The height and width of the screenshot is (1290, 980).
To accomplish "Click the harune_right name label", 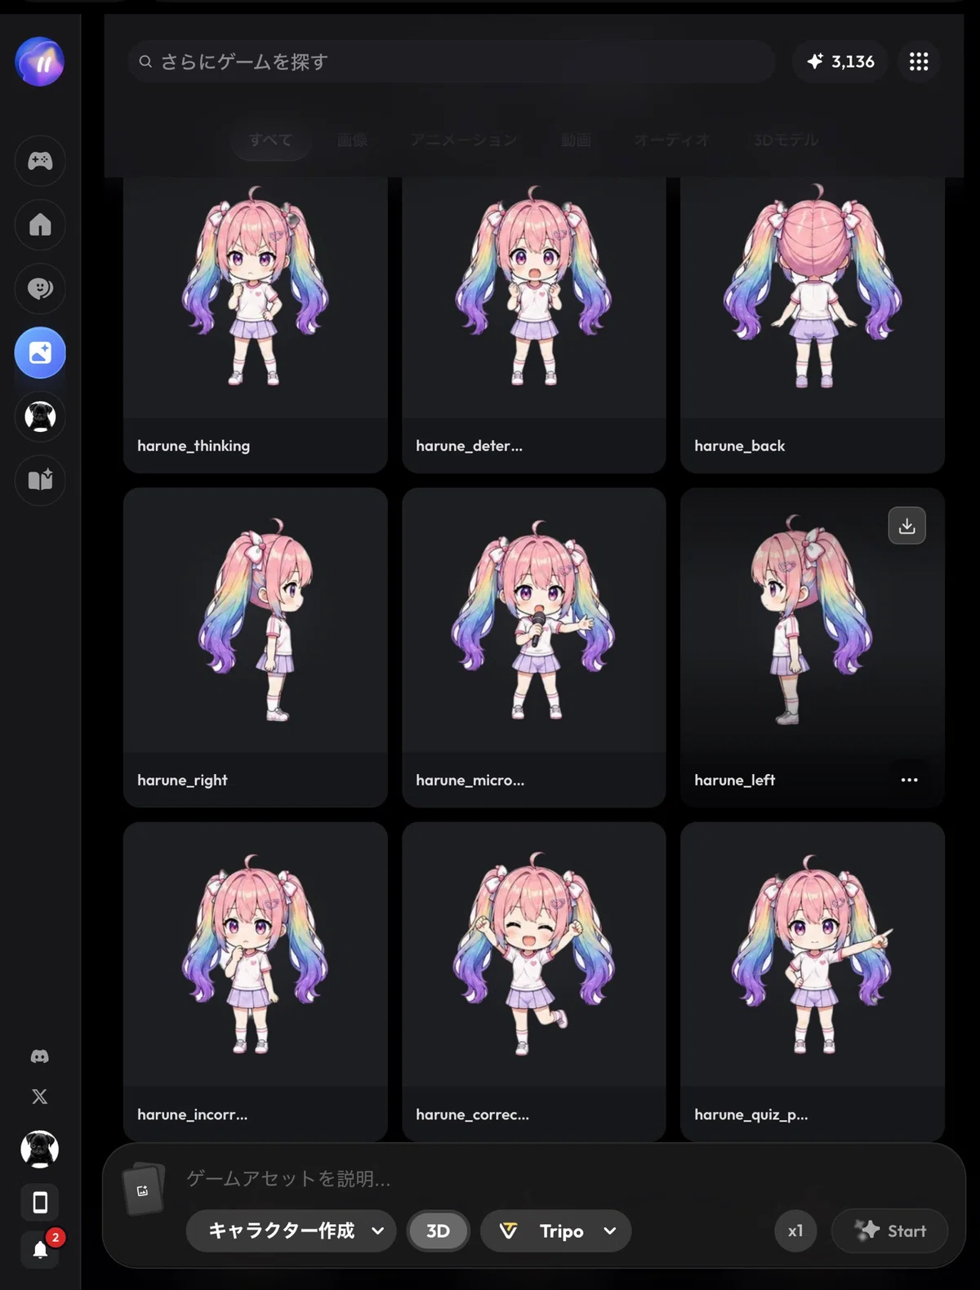I will coord(182,780).
